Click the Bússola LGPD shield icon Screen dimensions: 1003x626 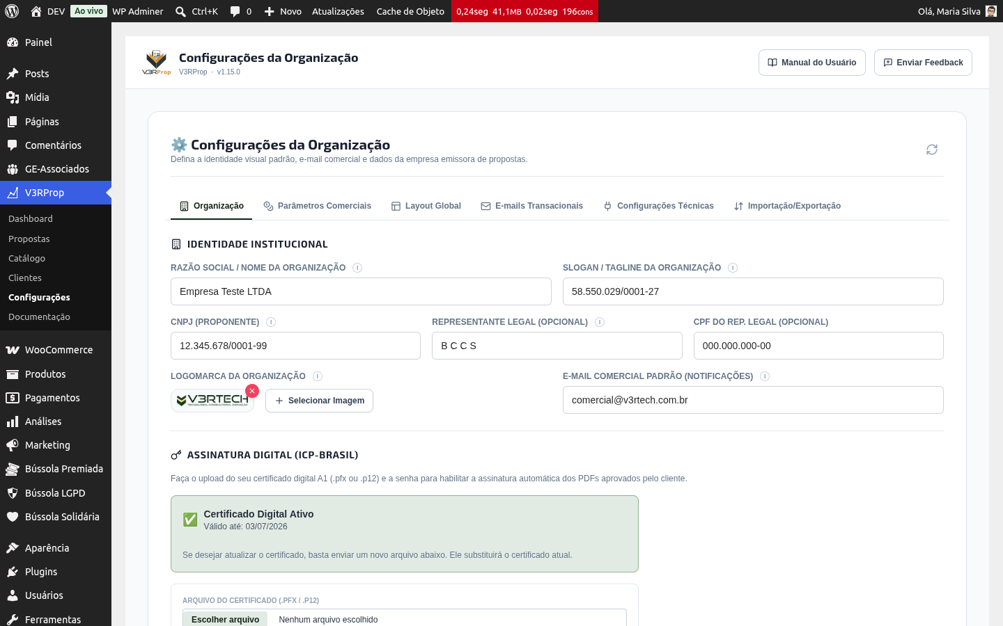click(x=13, y=493)
